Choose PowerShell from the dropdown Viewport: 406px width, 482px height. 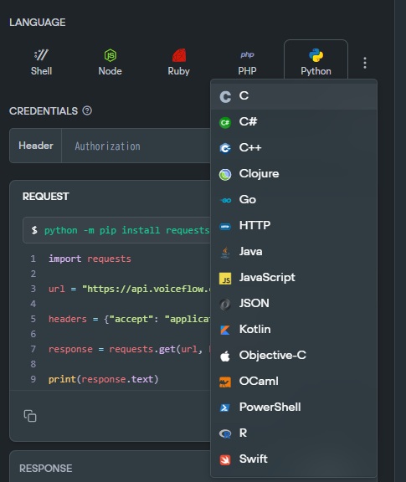(x=294, y=408)
